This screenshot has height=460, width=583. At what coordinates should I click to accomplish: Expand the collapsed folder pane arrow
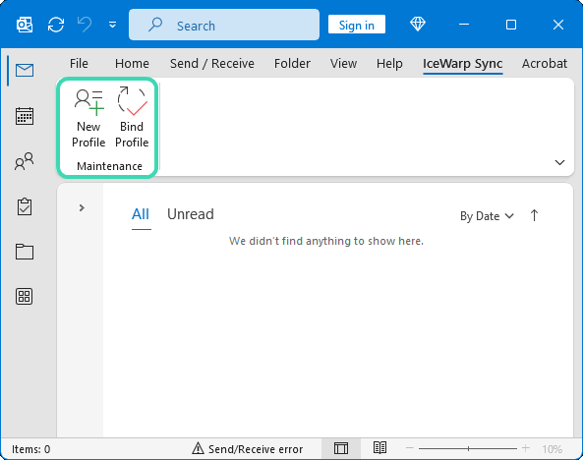pos(82,207)
